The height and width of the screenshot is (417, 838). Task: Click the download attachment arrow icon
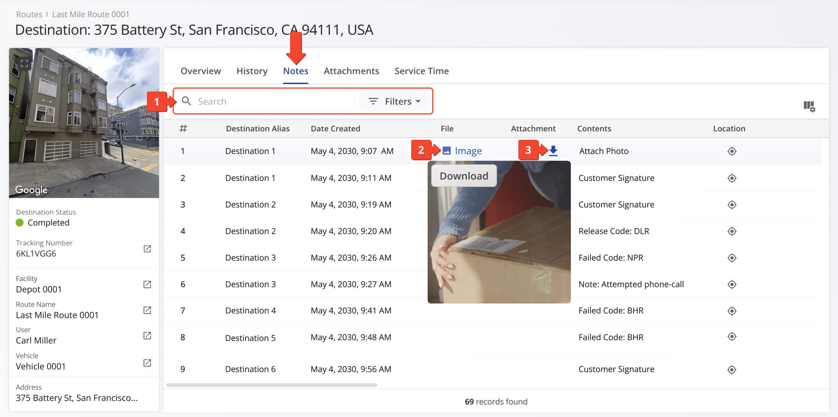[x=553, y=151]
